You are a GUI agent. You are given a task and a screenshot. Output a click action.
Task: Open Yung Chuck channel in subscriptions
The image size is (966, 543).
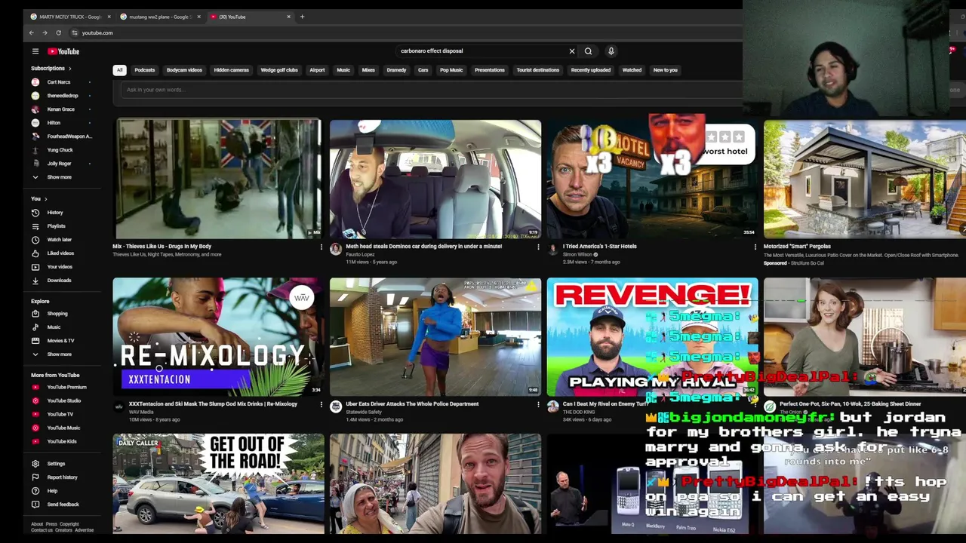coord(60,150)
